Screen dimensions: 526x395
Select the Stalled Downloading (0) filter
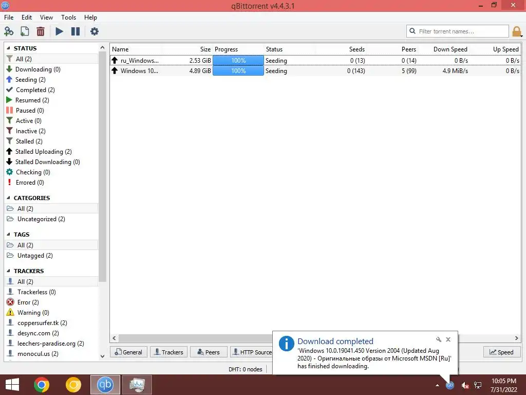(52, 162)
